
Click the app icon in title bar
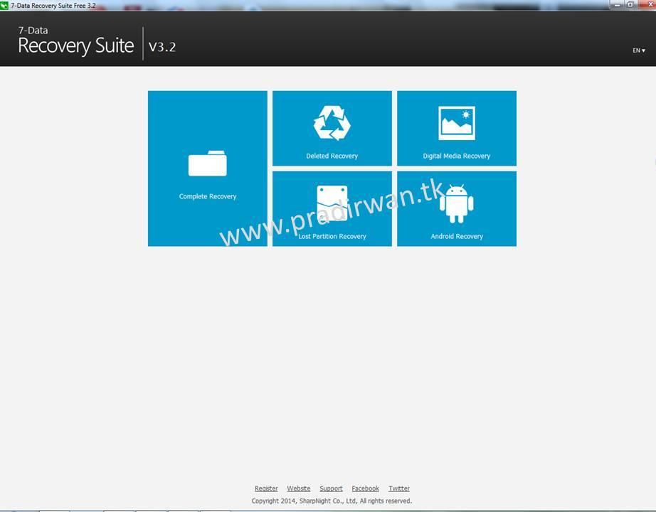pos(4,6)
